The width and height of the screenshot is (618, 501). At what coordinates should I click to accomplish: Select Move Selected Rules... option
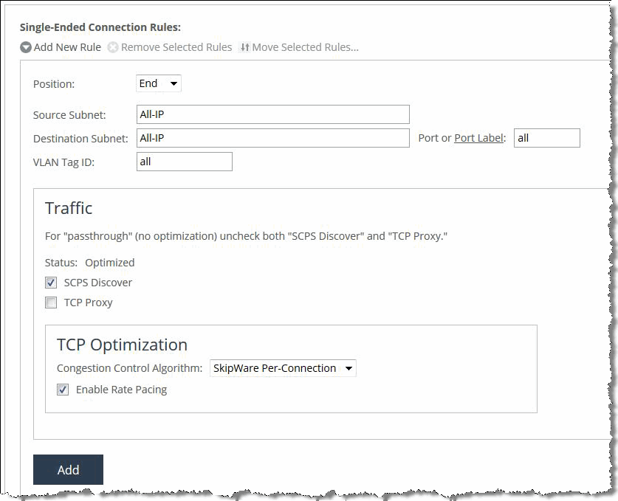tap(305, 47)
